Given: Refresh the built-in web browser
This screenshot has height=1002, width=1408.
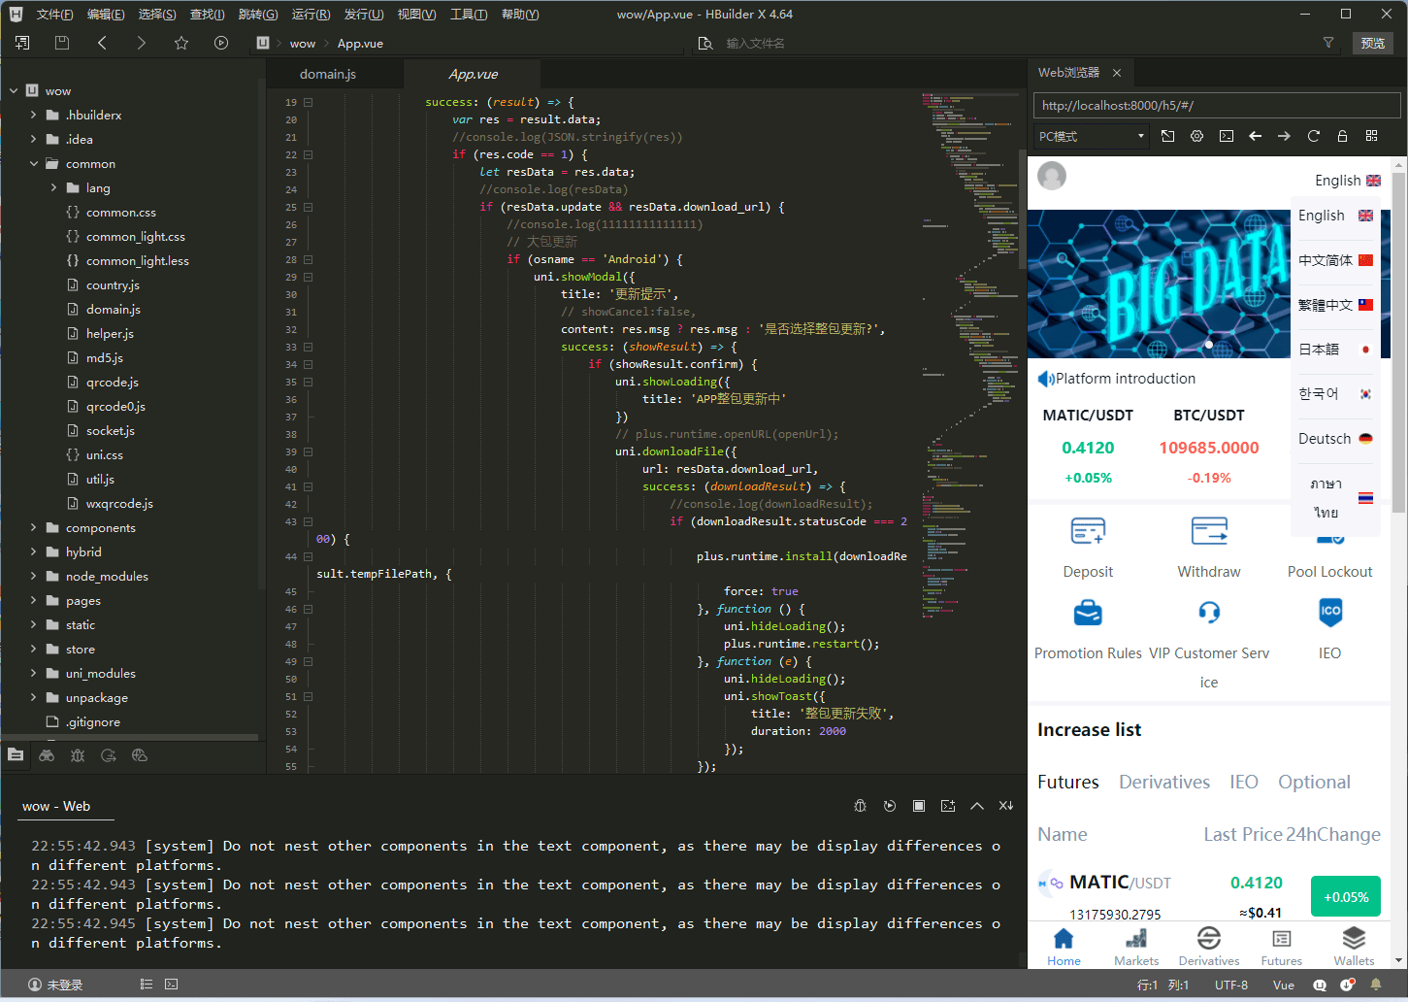Looking at the screenshot, I should point(1313,136).
